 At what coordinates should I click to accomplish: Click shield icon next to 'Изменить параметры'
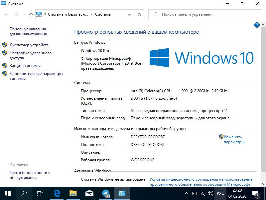point(221,137)
